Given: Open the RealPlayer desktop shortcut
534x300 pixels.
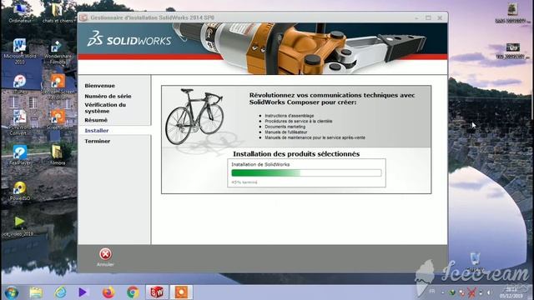Looking at the screenshot, I should coord(20,155).
